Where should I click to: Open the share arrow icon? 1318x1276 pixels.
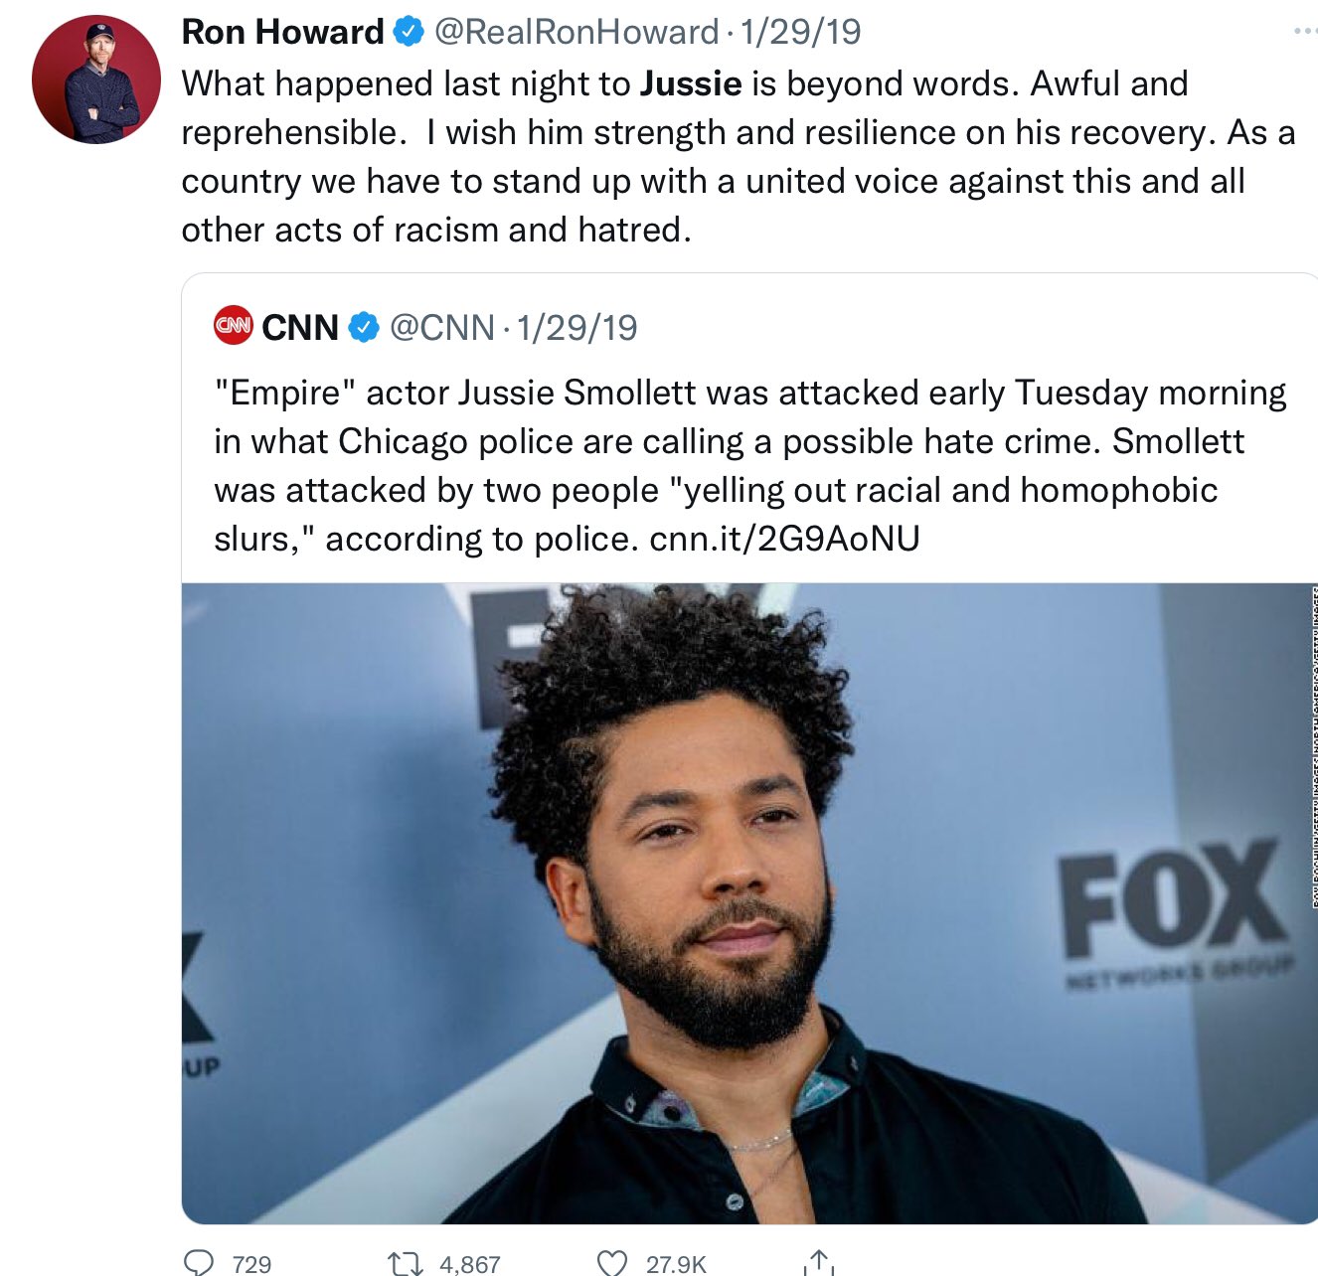click(818, 1262)
